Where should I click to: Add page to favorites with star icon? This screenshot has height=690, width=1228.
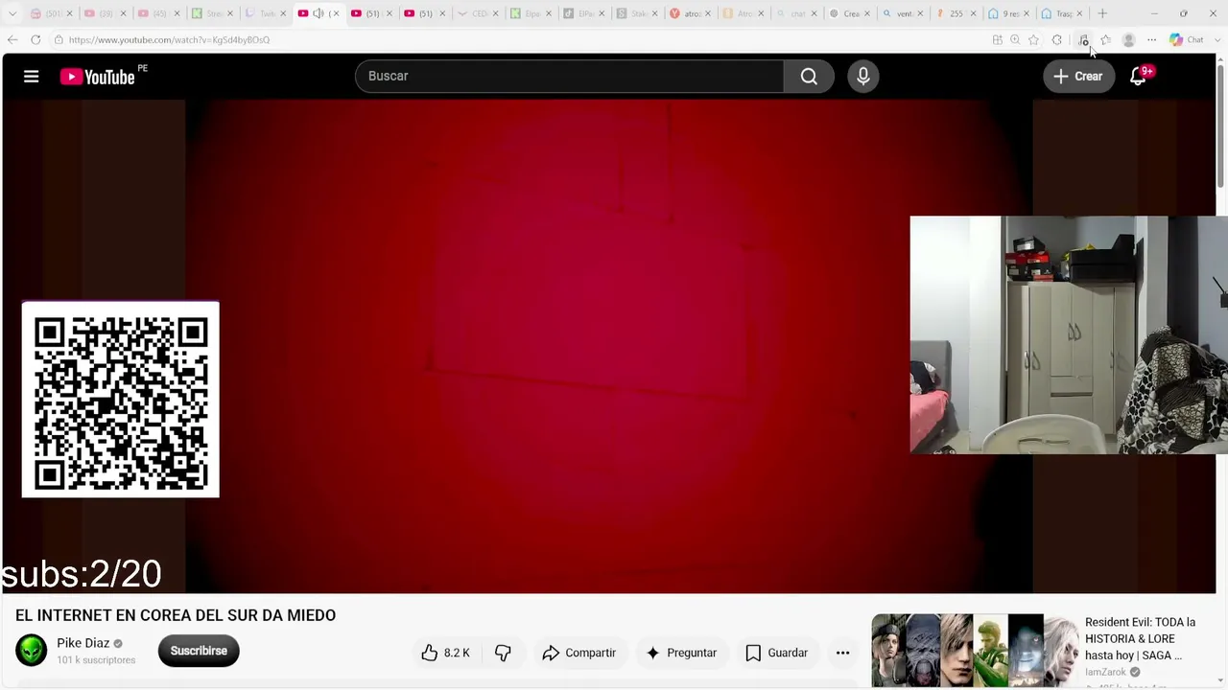pos(1033,40)
